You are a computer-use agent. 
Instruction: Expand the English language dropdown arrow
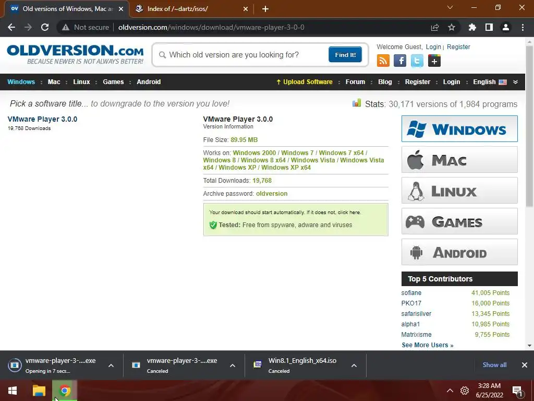click(515, 82)
